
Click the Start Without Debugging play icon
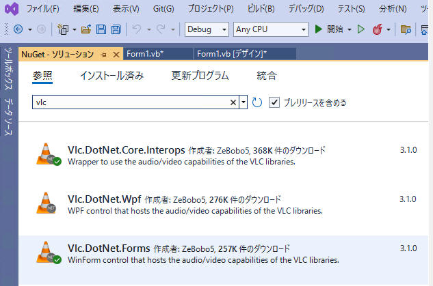(x=361, y=29)
